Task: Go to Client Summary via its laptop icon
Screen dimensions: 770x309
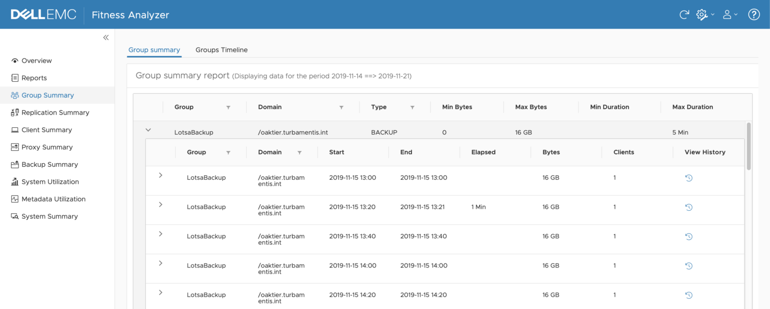Action: [x=16, y=130]
